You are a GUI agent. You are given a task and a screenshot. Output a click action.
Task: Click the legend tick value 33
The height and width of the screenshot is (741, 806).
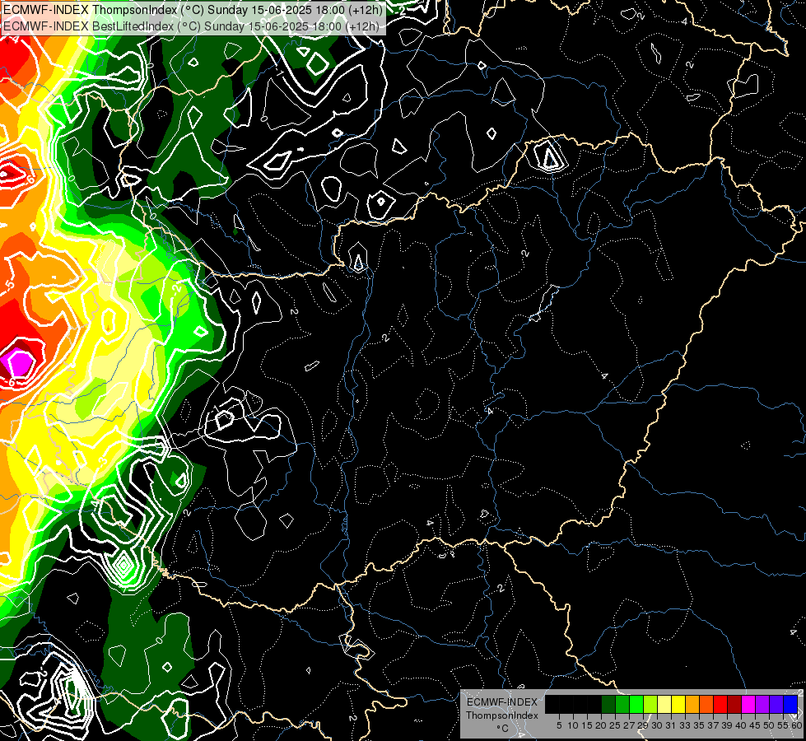tap(685, 725)
